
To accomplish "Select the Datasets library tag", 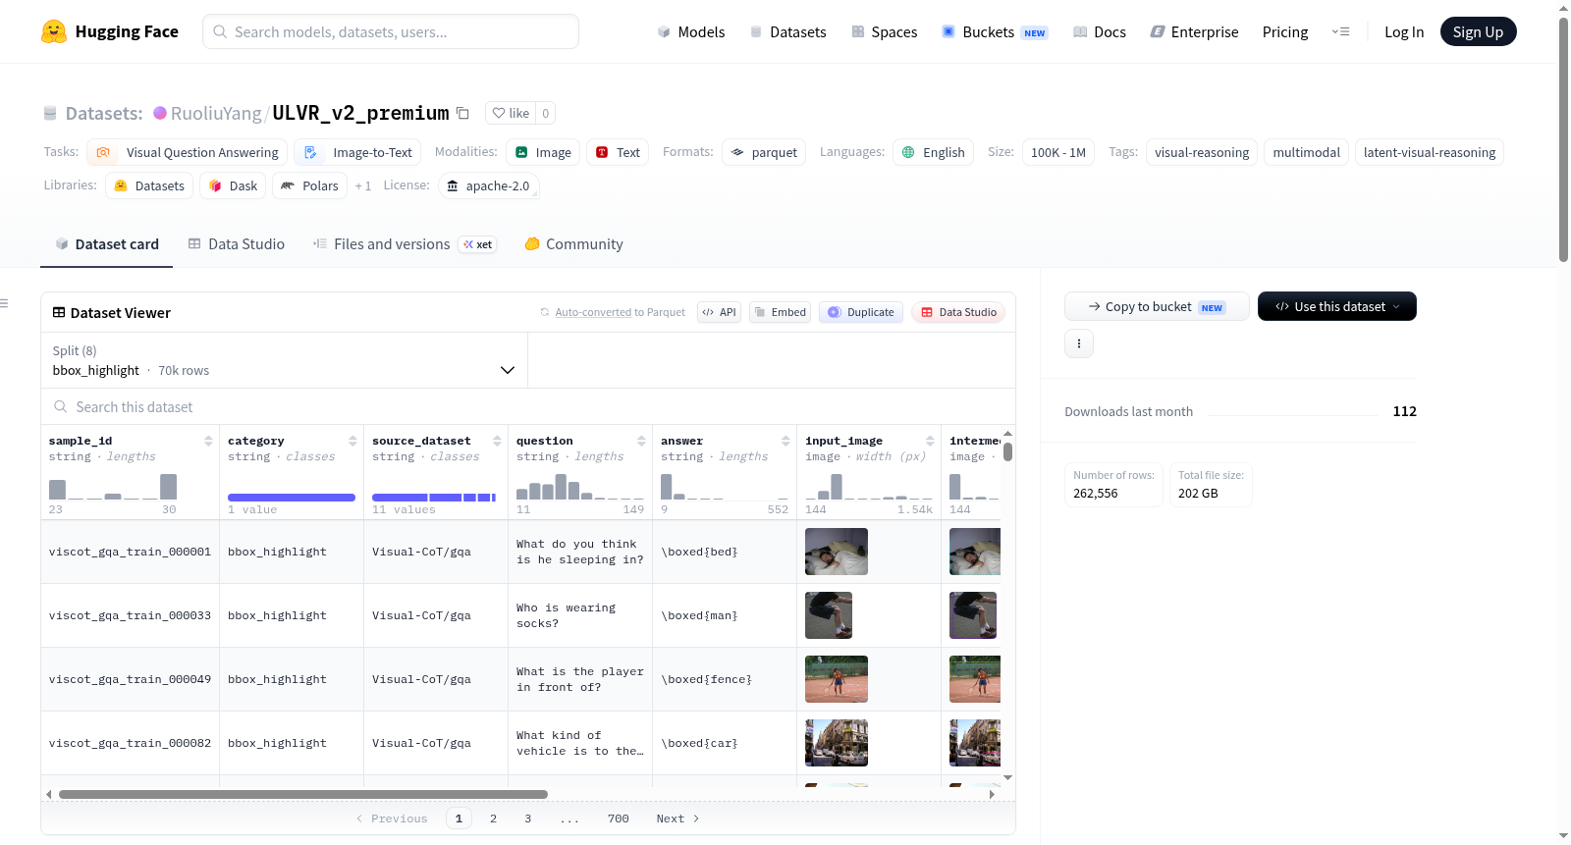I will pos(149,185).
